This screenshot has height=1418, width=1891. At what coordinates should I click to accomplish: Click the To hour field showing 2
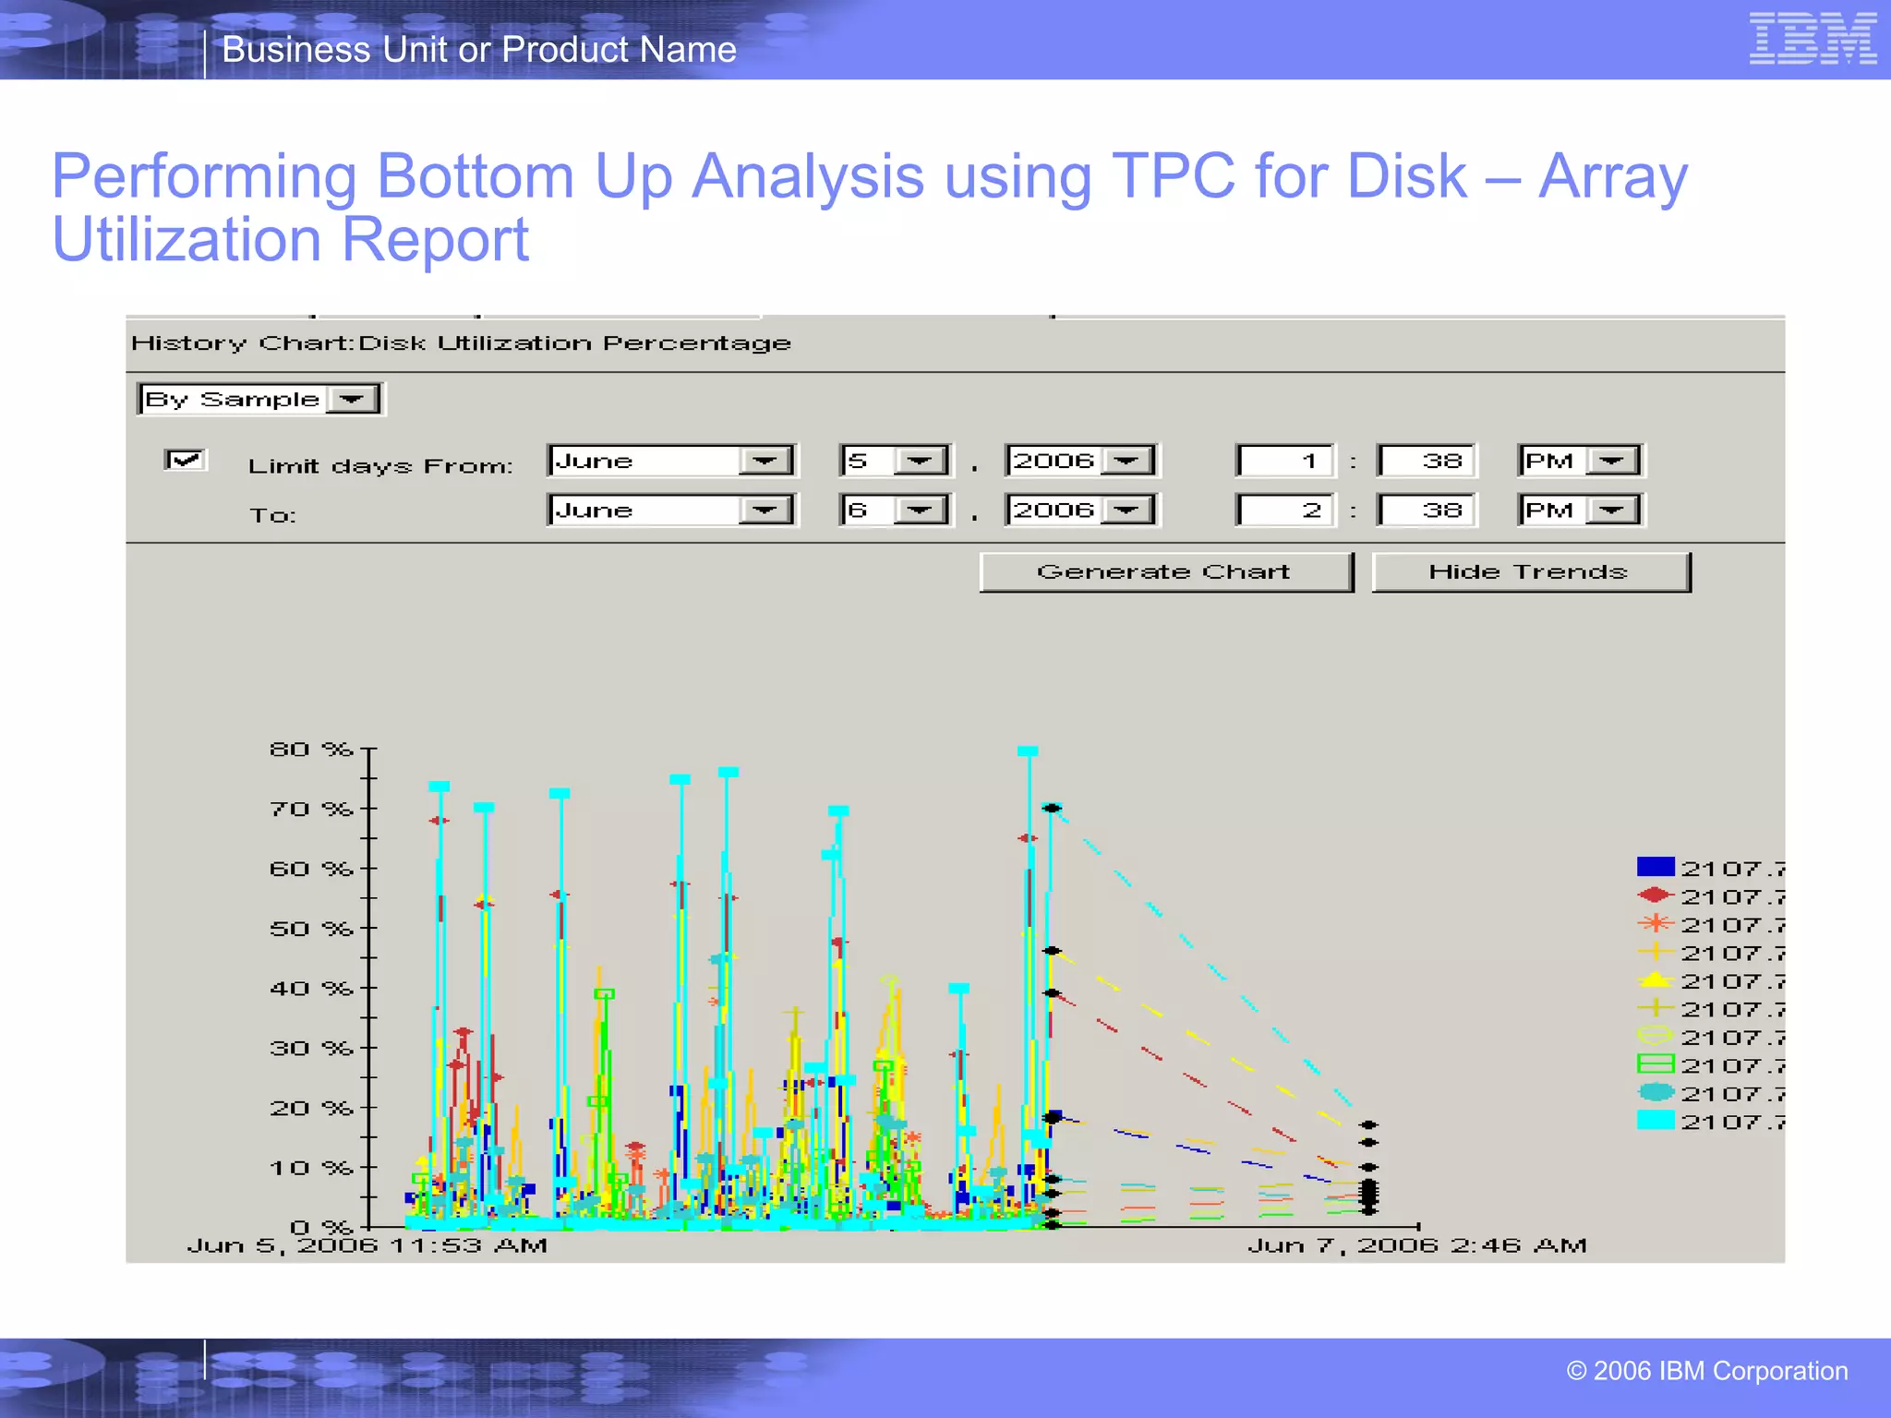pyautogui.click(x=1285, y=510)
